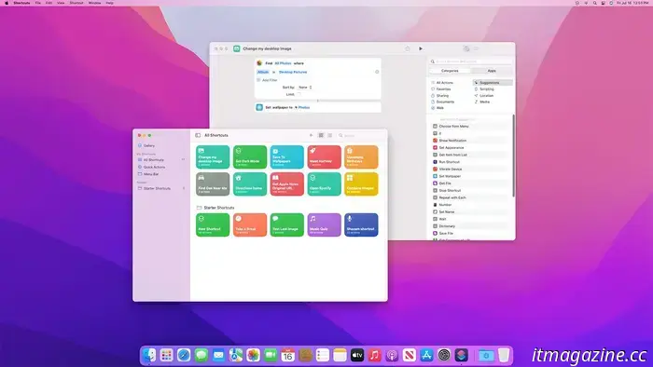653x367 pixels.
Task: Open the Sort by None dropdown
Action: [x=305, y=88]
